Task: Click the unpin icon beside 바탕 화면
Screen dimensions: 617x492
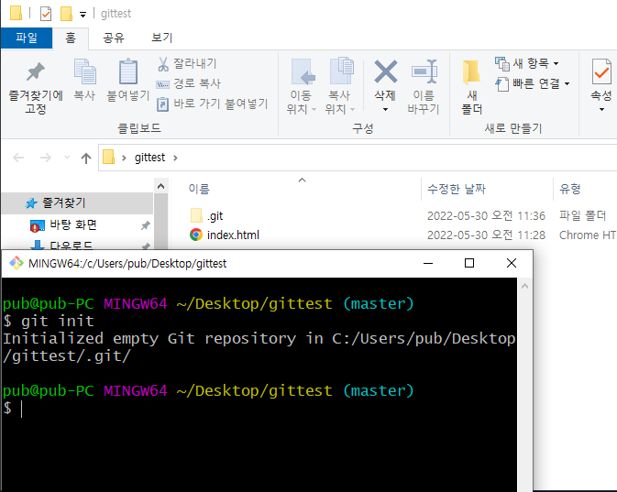Action: (x=145, y=225)
